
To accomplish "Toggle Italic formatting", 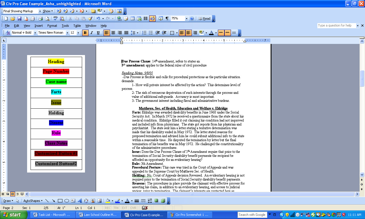I will (92, 33).
